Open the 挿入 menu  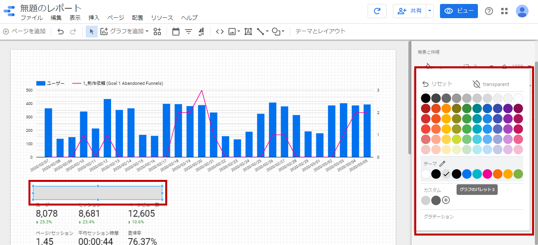pyautogui.click(x=94, y=18)
